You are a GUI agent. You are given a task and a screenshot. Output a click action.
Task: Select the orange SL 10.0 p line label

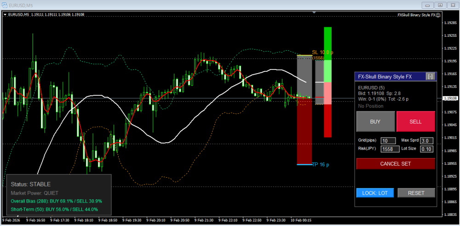pos(322,52)
